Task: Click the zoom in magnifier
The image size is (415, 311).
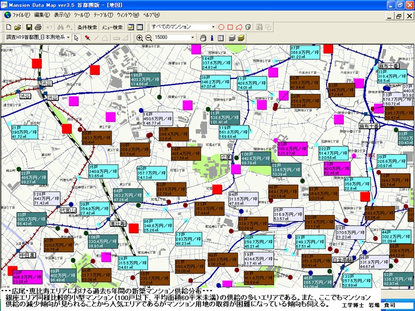Action: click(x=139, y=38)
